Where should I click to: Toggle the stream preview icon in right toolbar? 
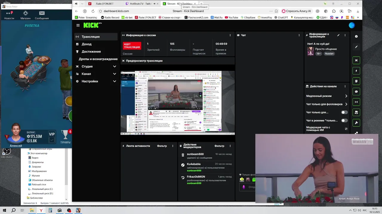pos(356,60)
